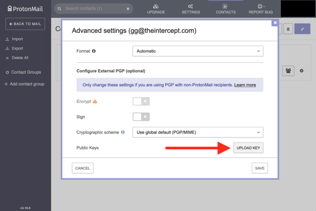Click the Encrypt warning icon
Viewport: 316px width, 211px height.
(x=95, y=102)
